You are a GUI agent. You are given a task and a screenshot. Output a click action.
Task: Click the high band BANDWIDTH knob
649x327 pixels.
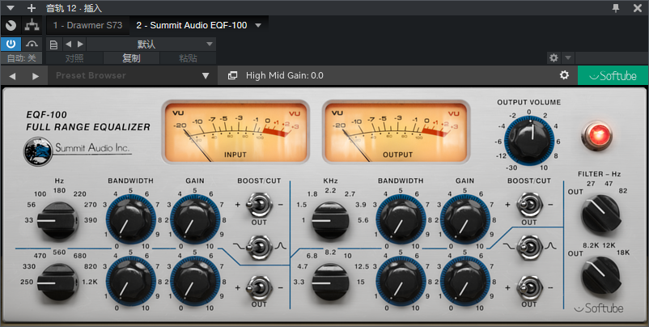click(401, 281)
